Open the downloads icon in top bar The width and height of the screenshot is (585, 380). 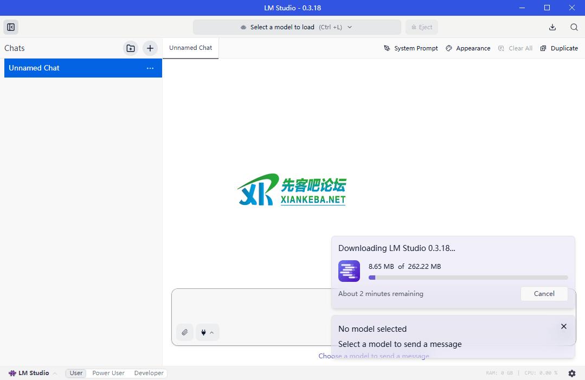pyautogui.click(x=552, y=27)
